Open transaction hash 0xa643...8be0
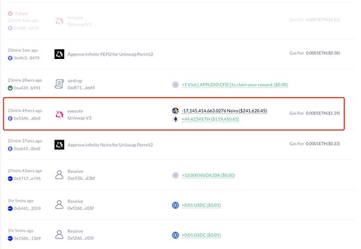 pos(27,149)
